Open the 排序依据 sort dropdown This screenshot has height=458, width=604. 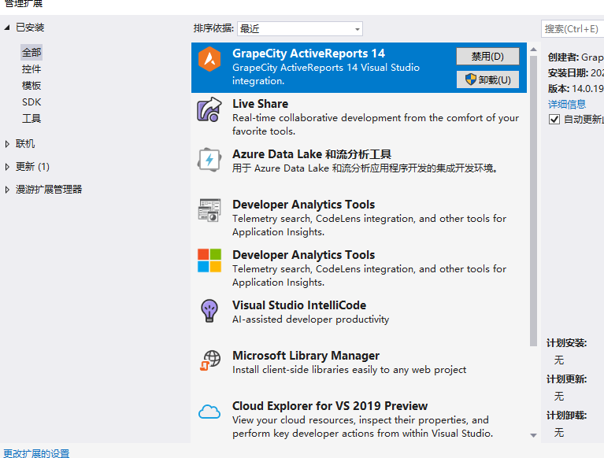pyautogui.click(x=300, y=29)
